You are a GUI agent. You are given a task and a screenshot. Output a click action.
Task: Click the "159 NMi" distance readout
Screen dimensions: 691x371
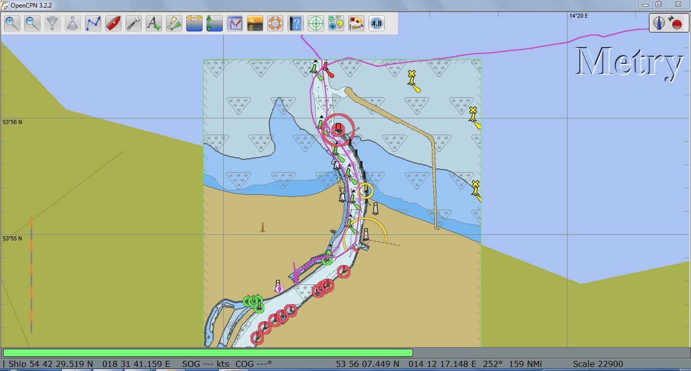(x=526, y=364)
